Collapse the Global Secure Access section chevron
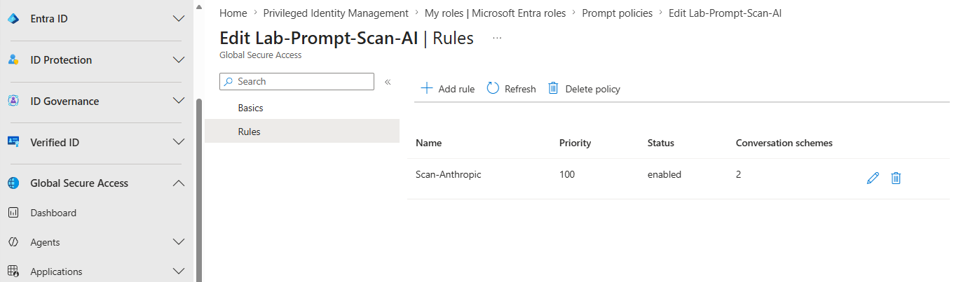The height and width of the screenshot is (282, 954). pyautogui.click(x=179, y=183)
